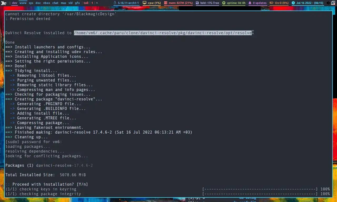The height and width of the screenshot is (202, 337).
Task: Click 'Purging unwanted files...' line
Action: coord(43,80)
